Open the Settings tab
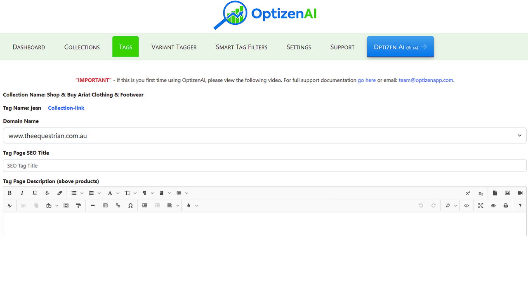The height and width of the screenshot is (297, 528). pos(299,47)
